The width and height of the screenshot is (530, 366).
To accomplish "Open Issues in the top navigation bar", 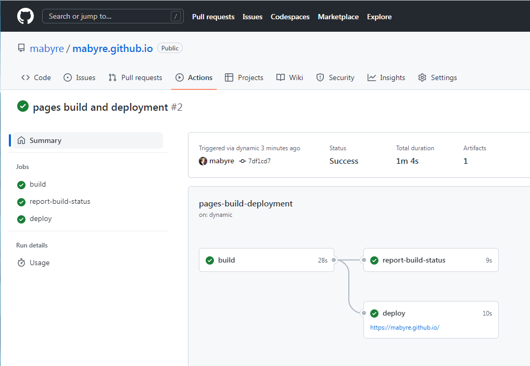I will click(x=253, y=17).
